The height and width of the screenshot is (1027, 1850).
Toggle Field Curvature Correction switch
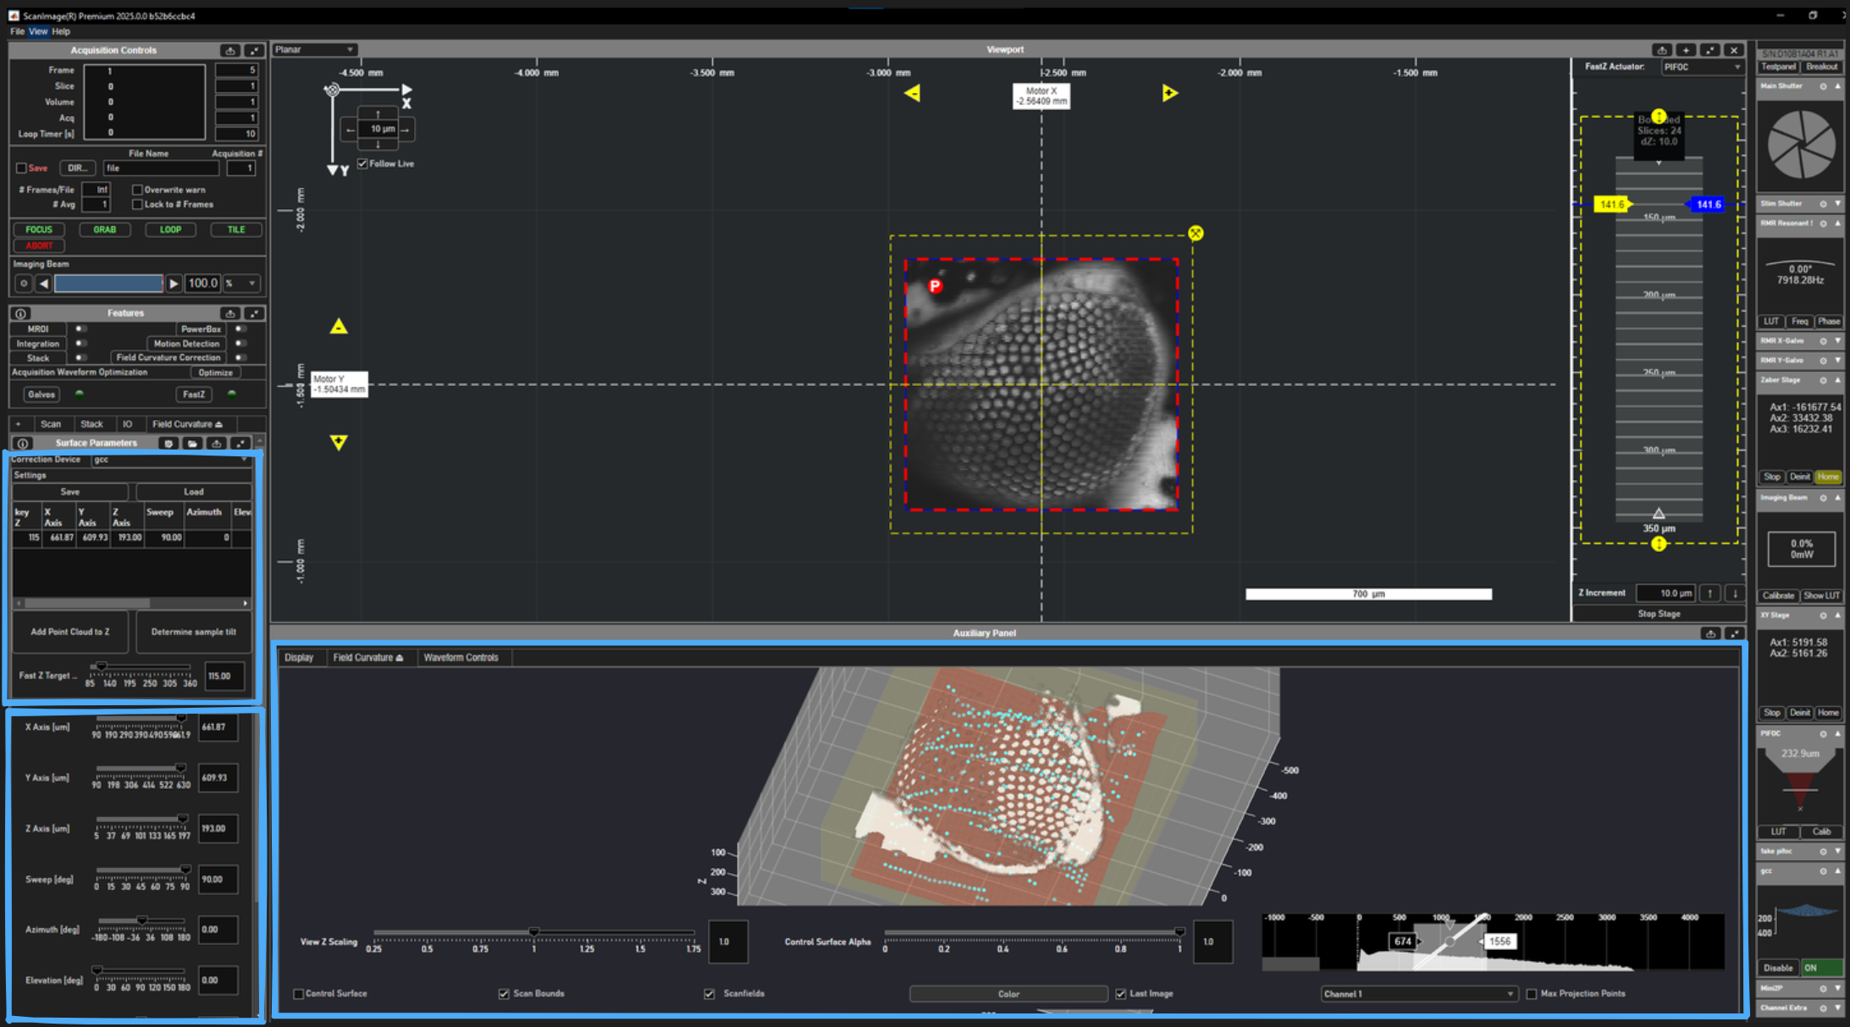240,357
